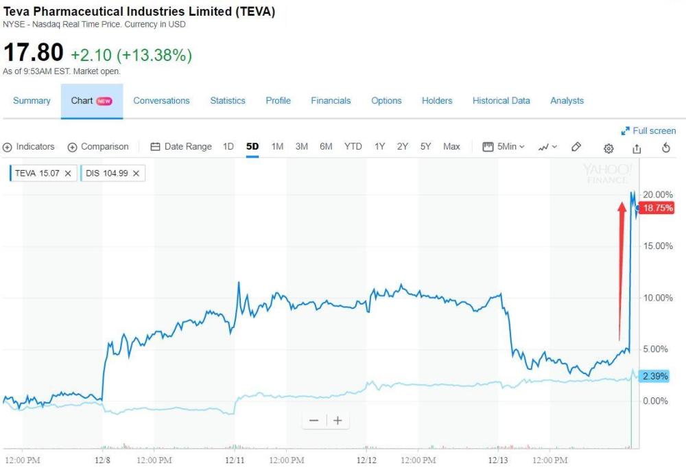Open the Conversations tab
Image resolution: width=686 pixels, height=468 pixels.
tap(161, 101)
